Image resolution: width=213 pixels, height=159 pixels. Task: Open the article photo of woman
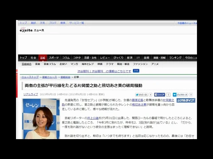[41, 119]
